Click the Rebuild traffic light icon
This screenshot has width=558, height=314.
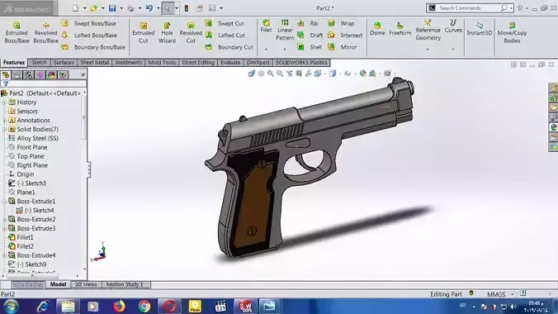186,7
